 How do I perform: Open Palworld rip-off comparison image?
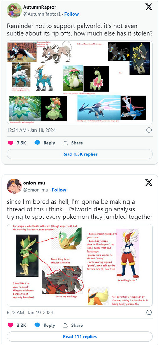[x=80, y=82]
